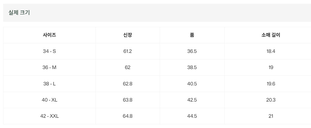
Task: Click the 63.8 length value for XL
Action: (x=128, y=100)
